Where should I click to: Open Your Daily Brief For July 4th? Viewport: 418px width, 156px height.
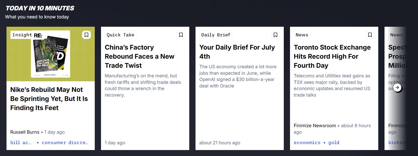(x=237, y=52)
